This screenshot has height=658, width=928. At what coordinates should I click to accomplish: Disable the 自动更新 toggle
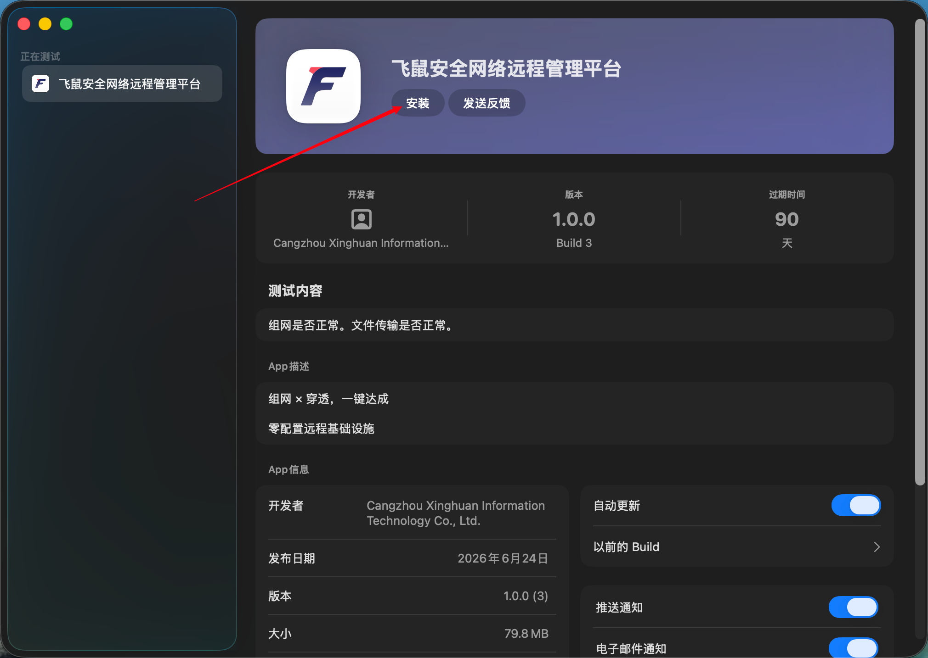coord(856,505)
